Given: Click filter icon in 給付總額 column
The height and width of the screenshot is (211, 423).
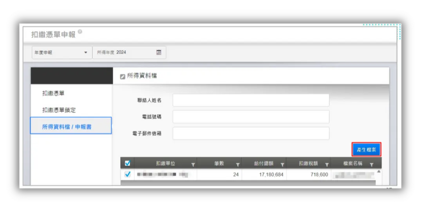Looking at the screenshot, I should point(282,165).
